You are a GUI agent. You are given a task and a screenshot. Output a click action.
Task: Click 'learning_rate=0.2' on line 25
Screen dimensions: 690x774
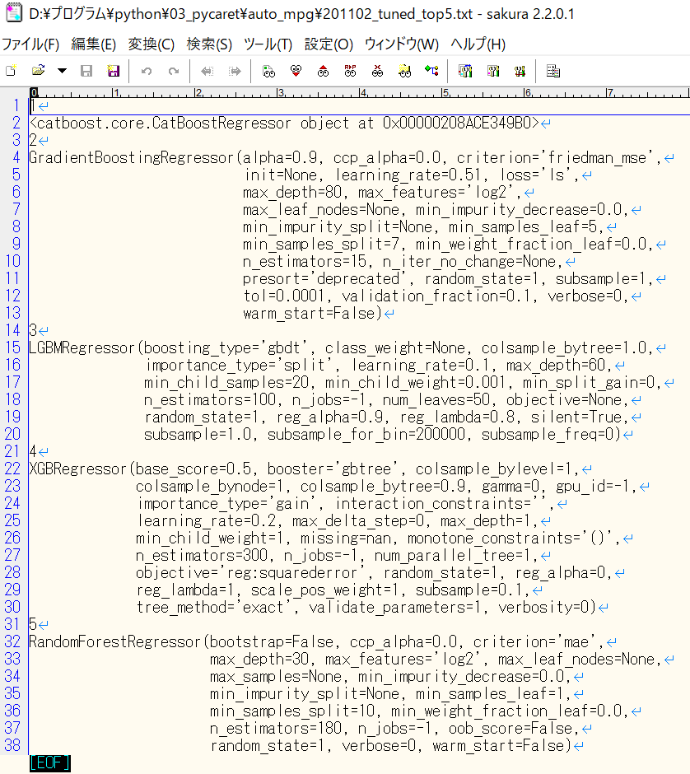point(210,520)
